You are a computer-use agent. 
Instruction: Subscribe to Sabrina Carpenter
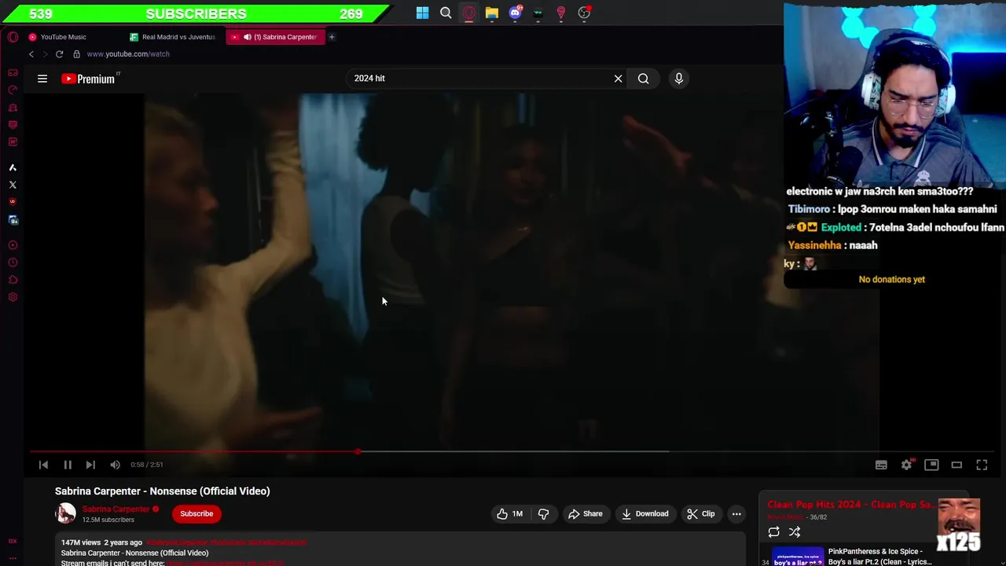tap(196, 514)
